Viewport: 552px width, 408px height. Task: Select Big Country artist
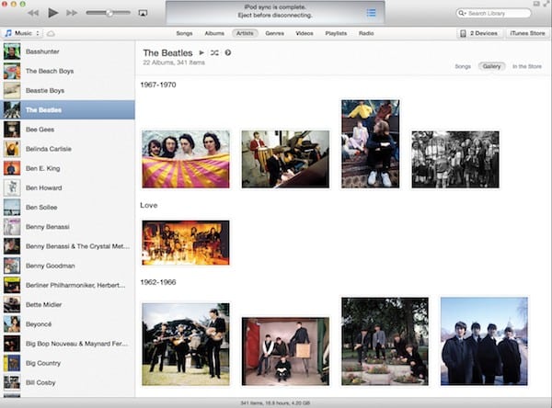click(x=67, y=363)
